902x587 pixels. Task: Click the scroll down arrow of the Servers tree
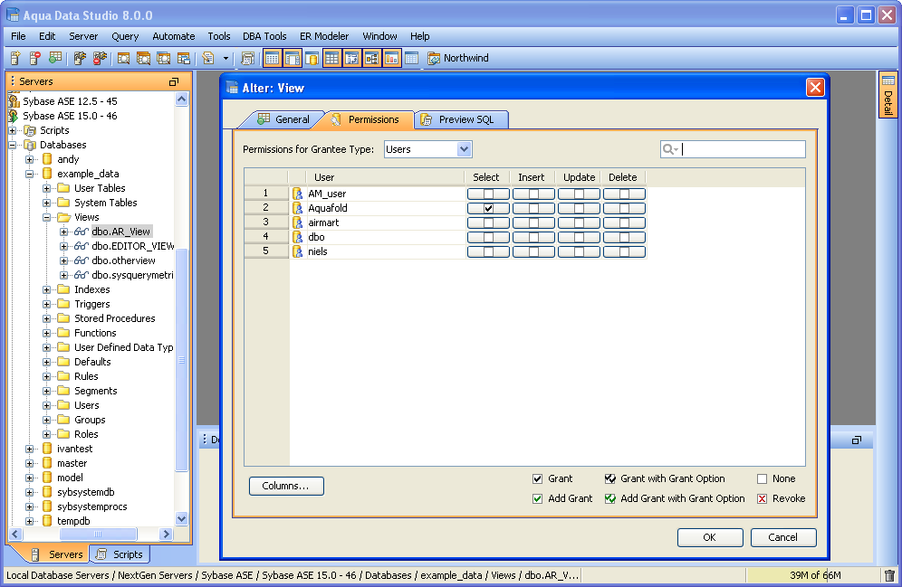click(x=182, y=518)
